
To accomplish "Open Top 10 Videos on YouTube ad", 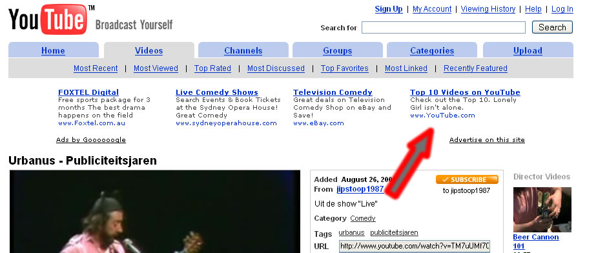I will click(x=465, y=92).
